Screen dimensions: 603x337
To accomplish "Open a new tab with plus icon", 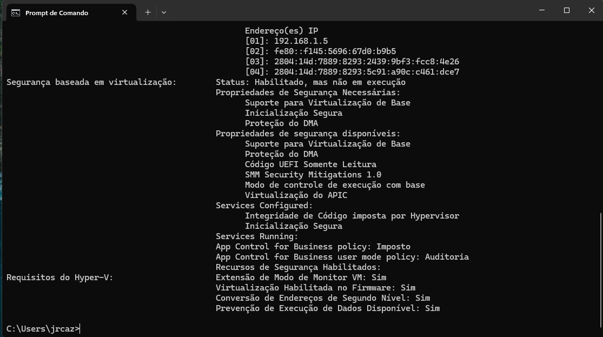I will point(148,12).
